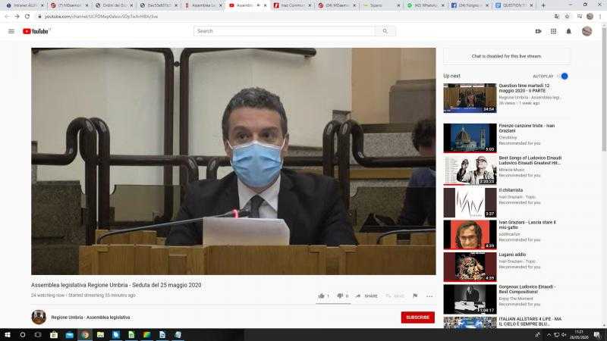Click the YouTube search field
This screenshot has width=607, height=341.
[284, 31]
